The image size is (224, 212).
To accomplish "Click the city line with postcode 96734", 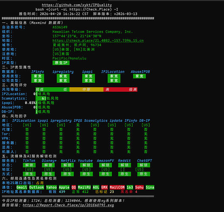I will 77,45.
